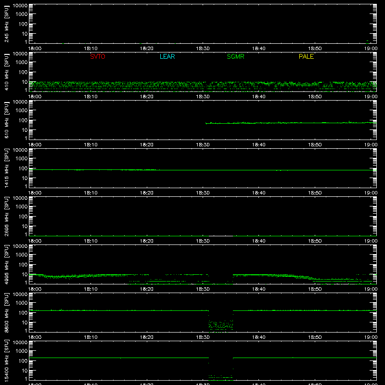
Task: Click the 100 value on 610 MHz axis
Action: (x=23, y=120)
